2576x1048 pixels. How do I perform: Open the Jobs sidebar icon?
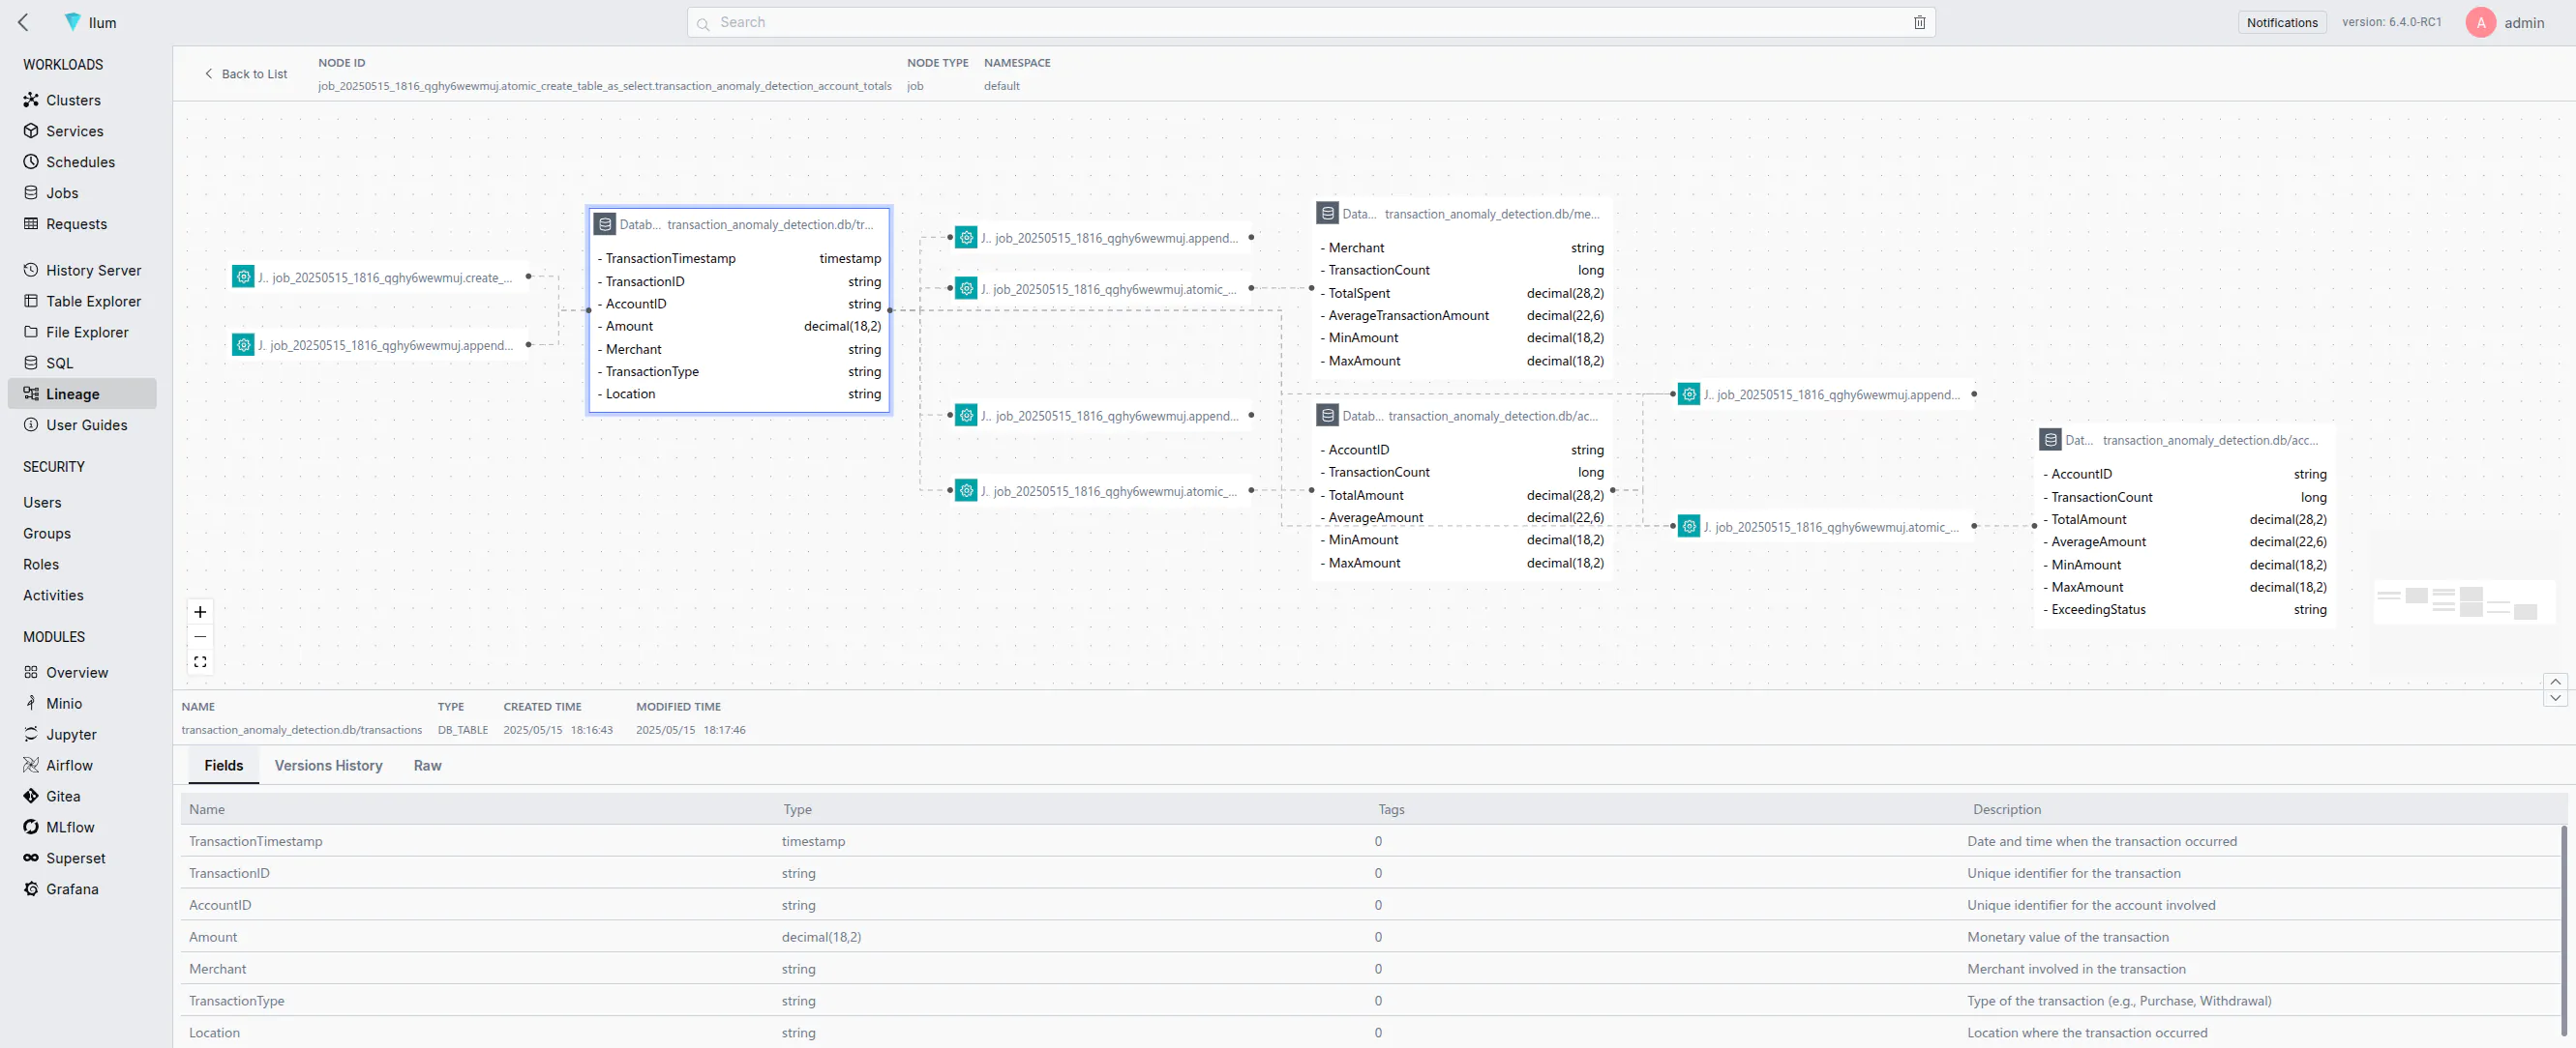click(31, 192)
